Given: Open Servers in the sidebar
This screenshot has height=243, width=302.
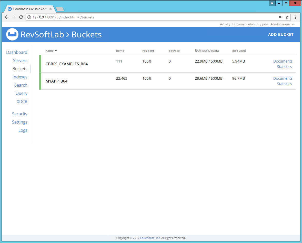Looking at the screenshot, I should (x=20, y=60).
